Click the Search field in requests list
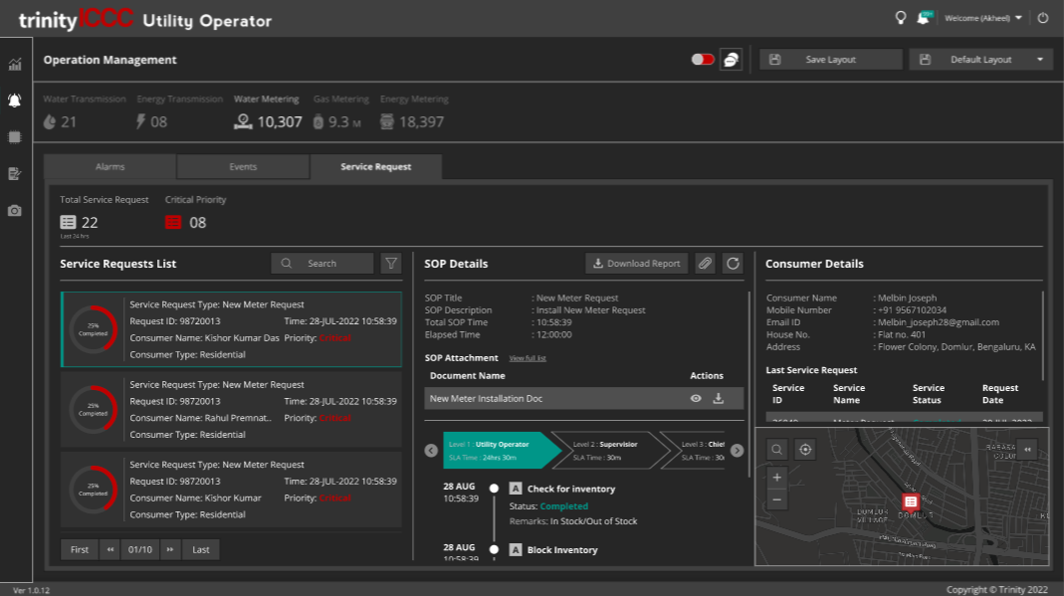Viewport: 1064px width, 596px height. pos(322,263)
